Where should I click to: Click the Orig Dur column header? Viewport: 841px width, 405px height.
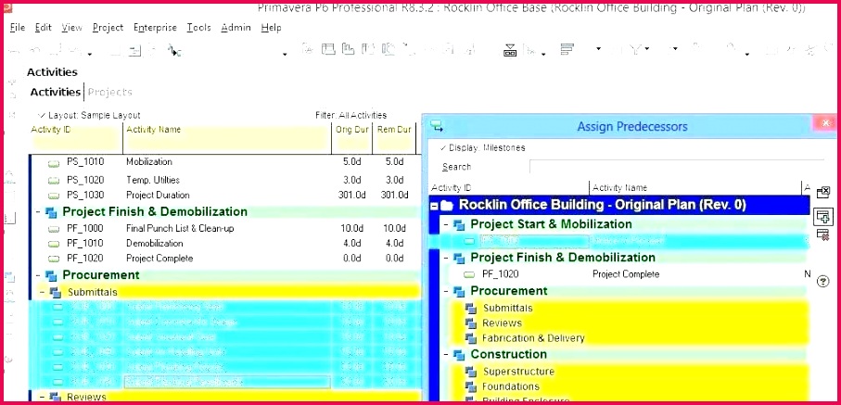point(351,130)
